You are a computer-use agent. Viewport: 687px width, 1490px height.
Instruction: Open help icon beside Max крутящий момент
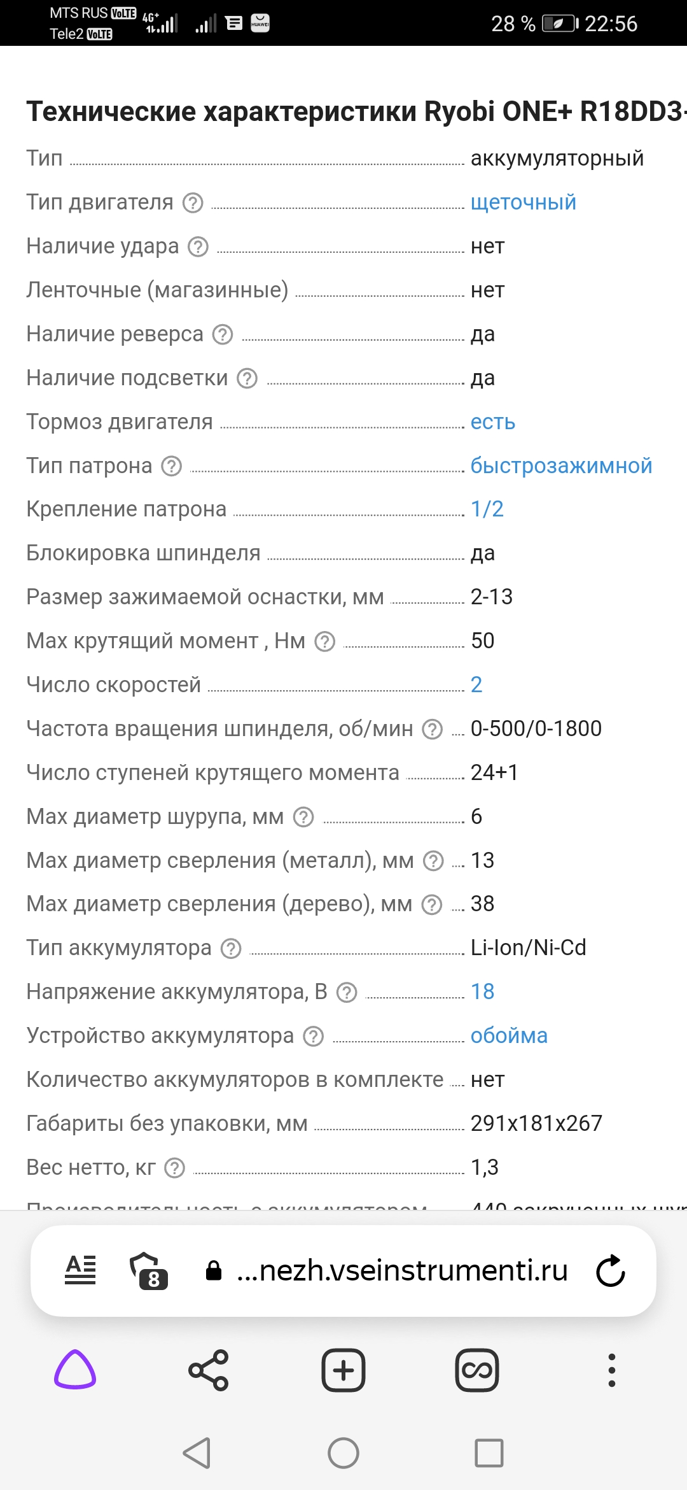pyautogui.click(x=325, y=643)
